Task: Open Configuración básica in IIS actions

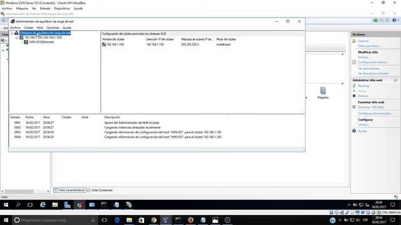Action: coord(373,62)
